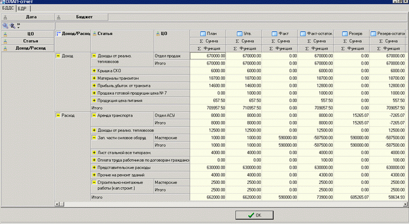This screenshot has height=224, width=409.
Task: Click Функция header under Резерв
Action: [x=351, y=48]
